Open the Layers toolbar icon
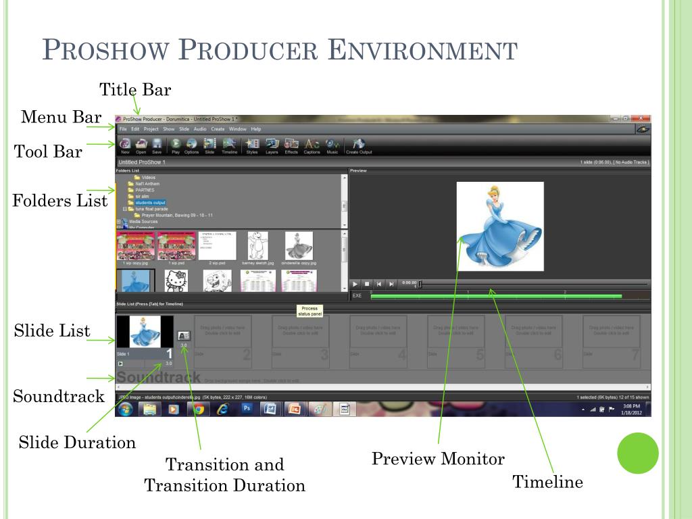Viewport: 692px width, 519px height. coord(272,145)
